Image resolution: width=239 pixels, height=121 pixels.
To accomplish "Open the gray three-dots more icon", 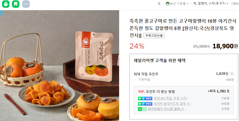I will pos(26,4).
